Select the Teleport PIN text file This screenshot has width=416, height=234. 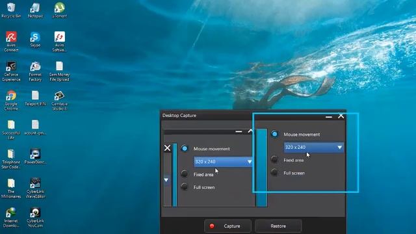tap(35, 98)
